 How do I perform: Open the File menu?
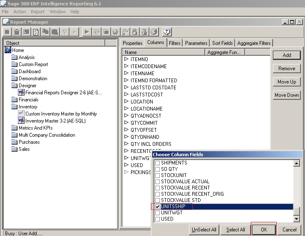click(5, 12)
